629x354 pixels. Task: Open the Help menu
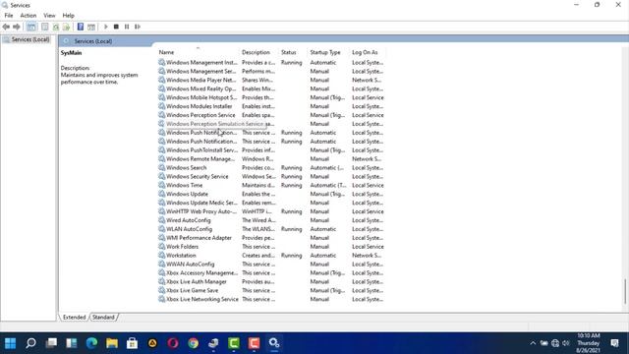click(68, 16)
